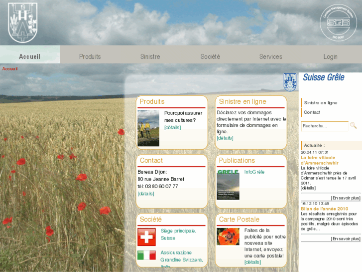Follow the détails link under Bureau Dijon
This screenshot has height=272, width=362.
pos(146,194)
